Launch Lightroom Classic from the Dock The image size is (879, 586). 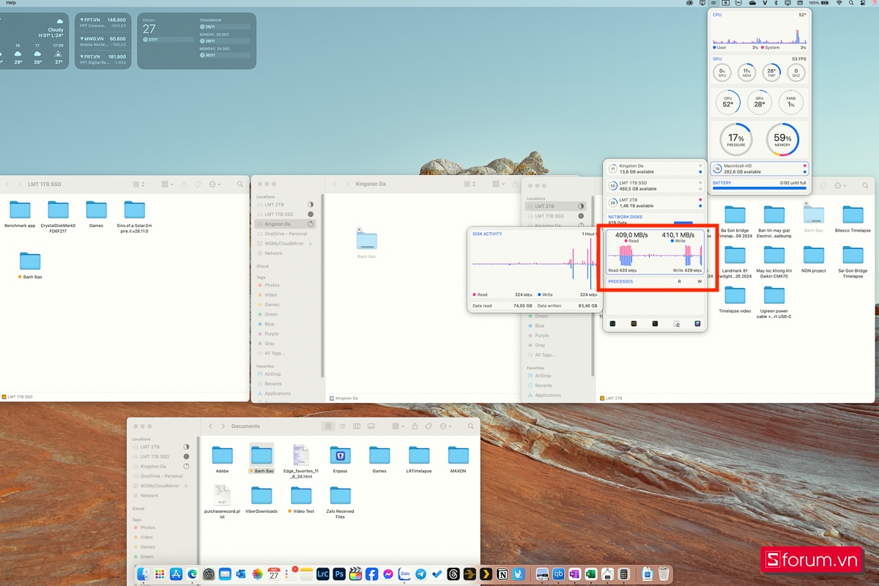[323, 574]
